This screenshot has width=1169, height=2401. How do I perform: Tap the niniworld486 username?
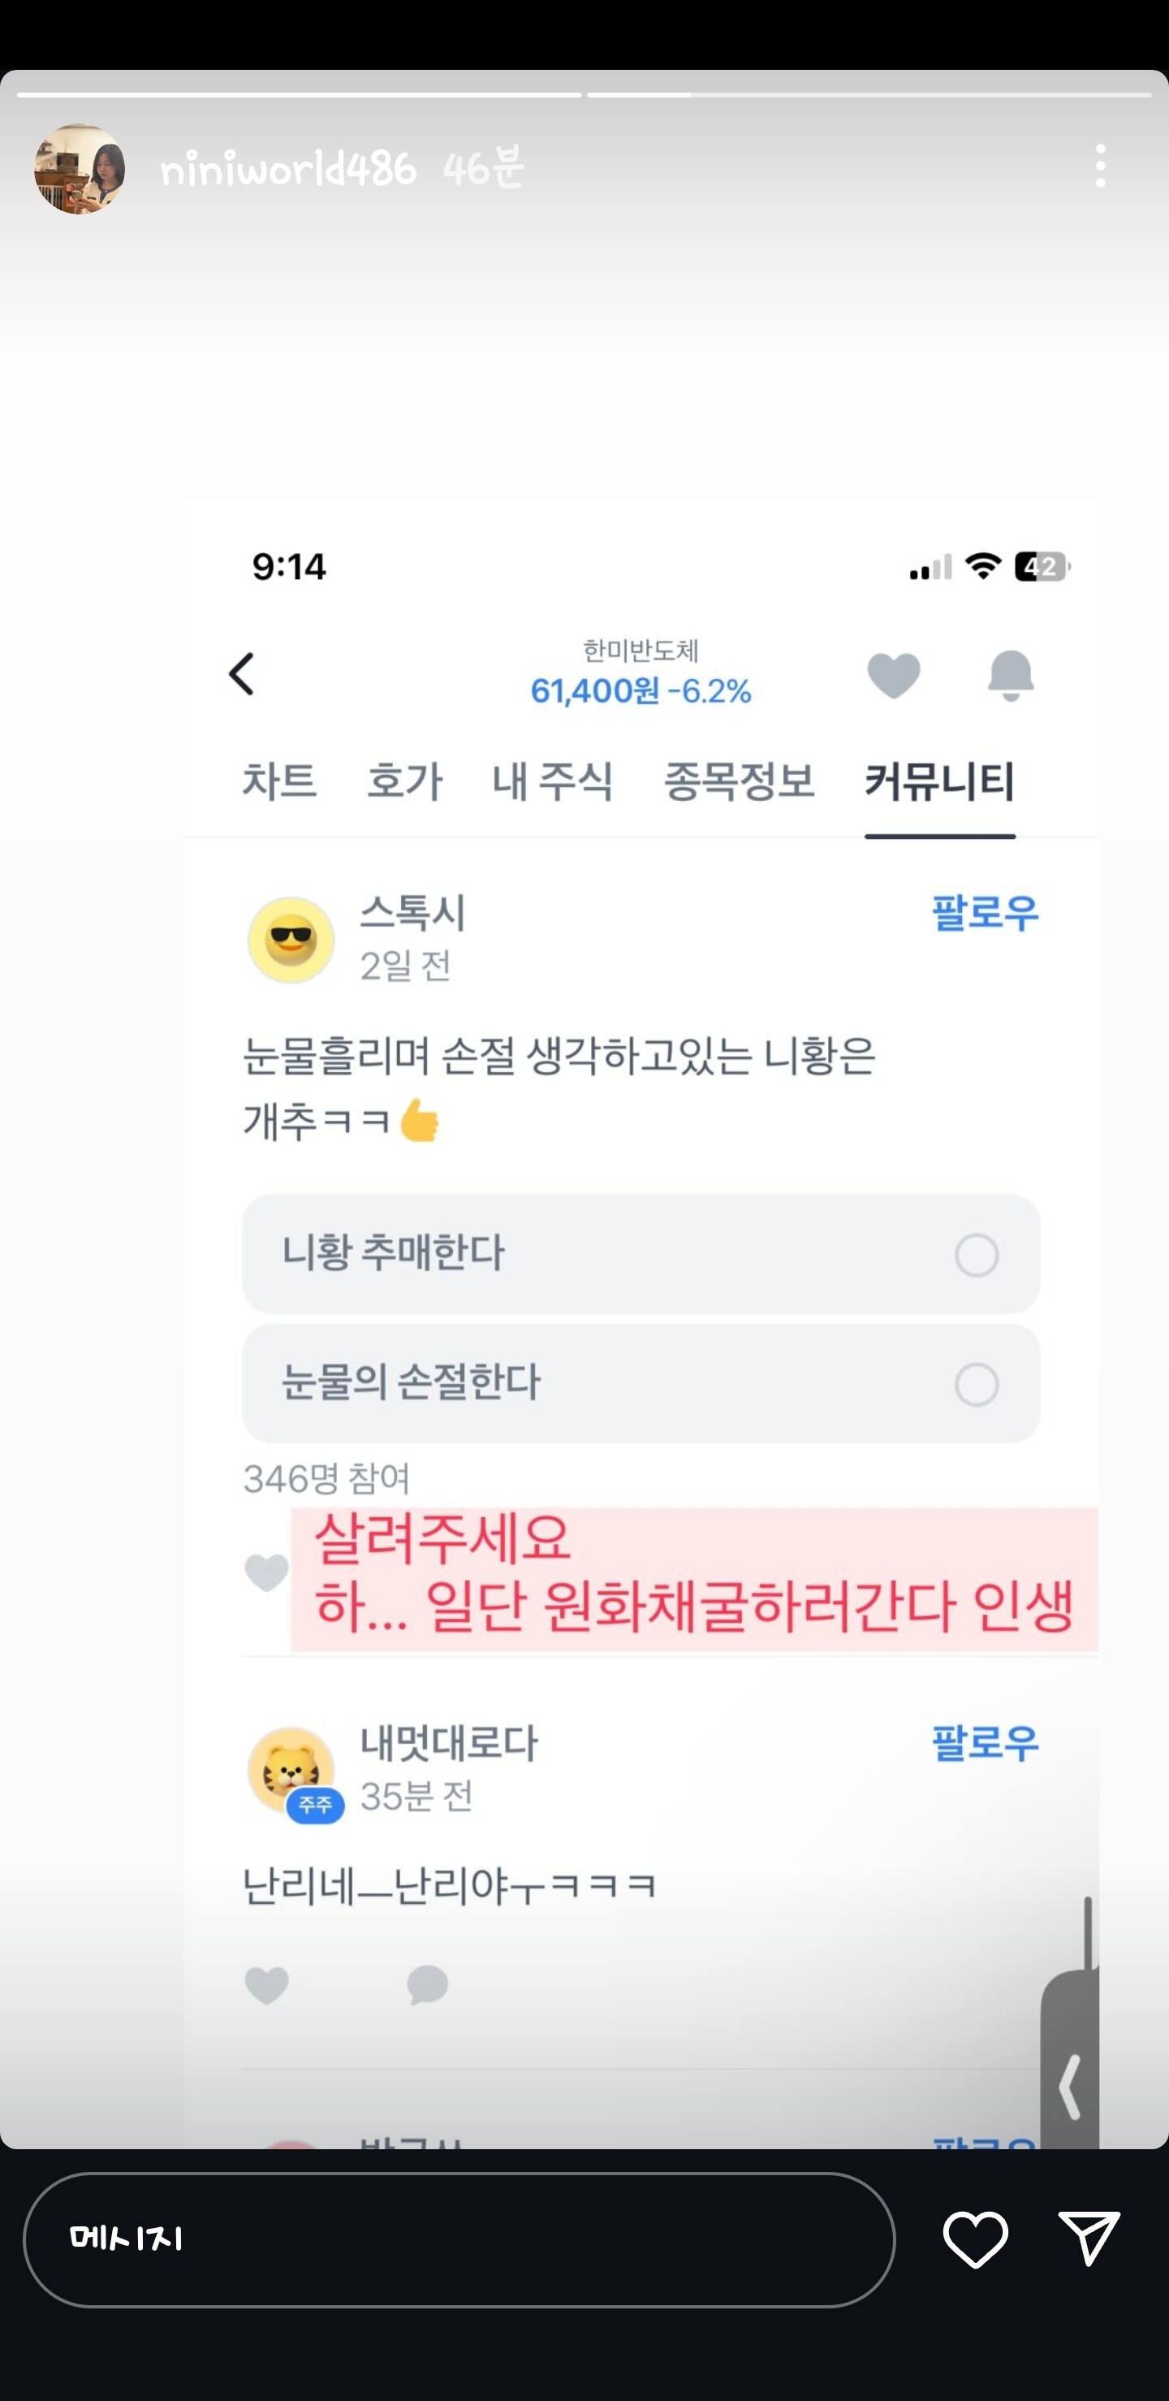click(288, 169)
